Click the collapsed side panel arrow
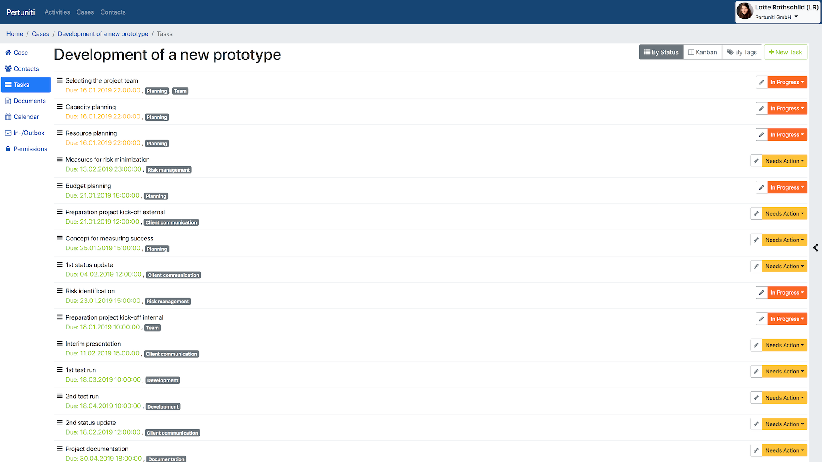 (x=816, y=247)
